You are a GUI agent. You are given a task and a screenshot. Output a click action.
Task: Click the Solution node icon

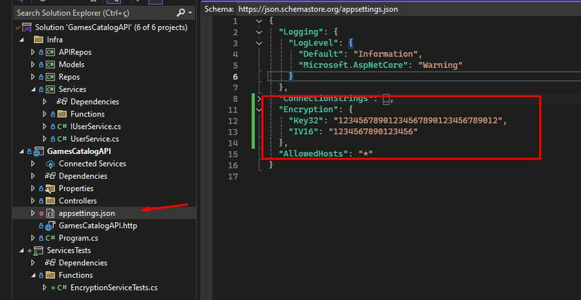tap(27, 27)
